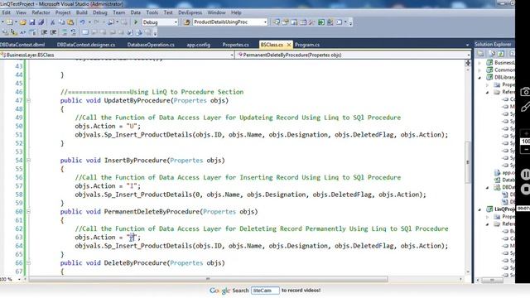530x298 pixels.
Task: Collapse the PermanentDeleteByProcedure method outline
Action: (28, 212)
